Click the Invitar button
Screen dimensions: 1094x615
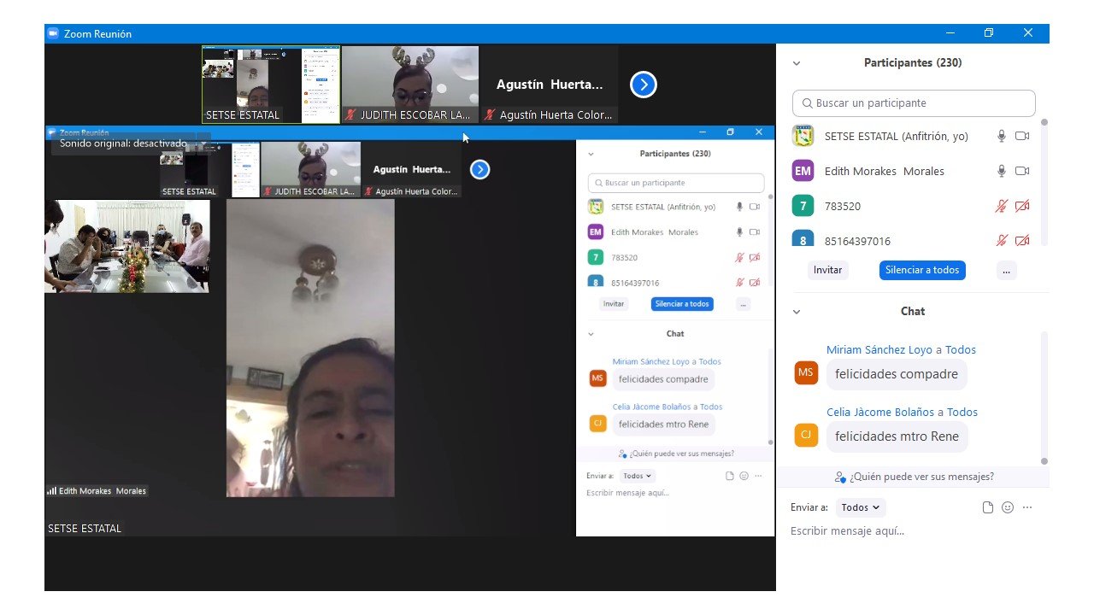[x=827, y=270]
